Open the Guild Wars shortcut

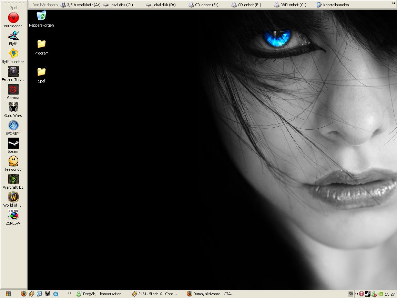click(13, 110)
